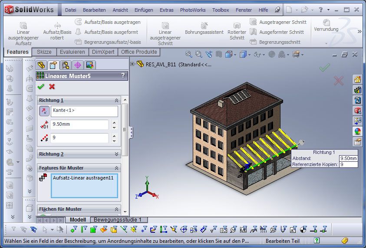Viewport: 366px width, 248px height.
Task: Increase the instance count spinner value
Action: 114,136
